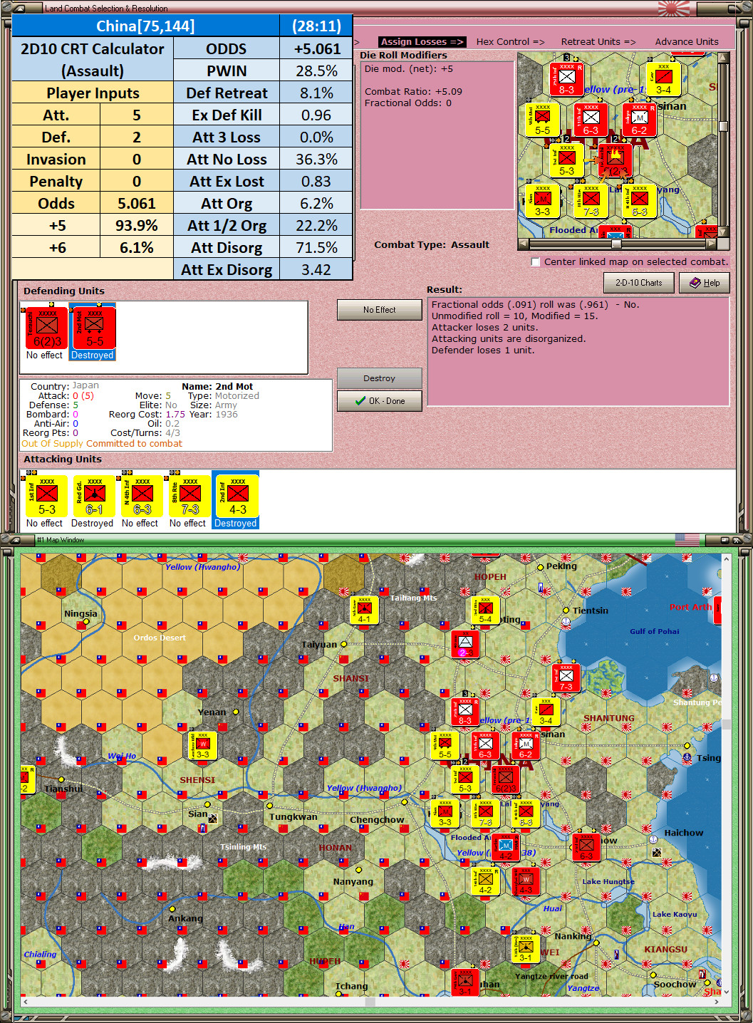Image resolution: width=753 pixels, height=1023 pixels.
Task: Click the linked map scroll-down arrow
Action: (724, 232)
